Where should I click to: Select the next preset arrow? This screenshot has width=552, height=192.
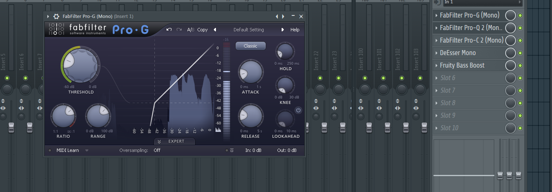(x=282, y=30)
